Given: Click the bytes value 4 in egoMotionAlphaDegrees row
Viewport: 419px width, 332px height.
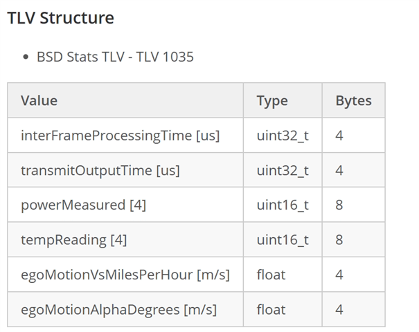Looking at the screenshot, I should [339, 309].
